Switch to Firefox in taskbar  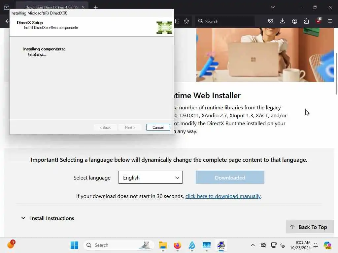177,245
